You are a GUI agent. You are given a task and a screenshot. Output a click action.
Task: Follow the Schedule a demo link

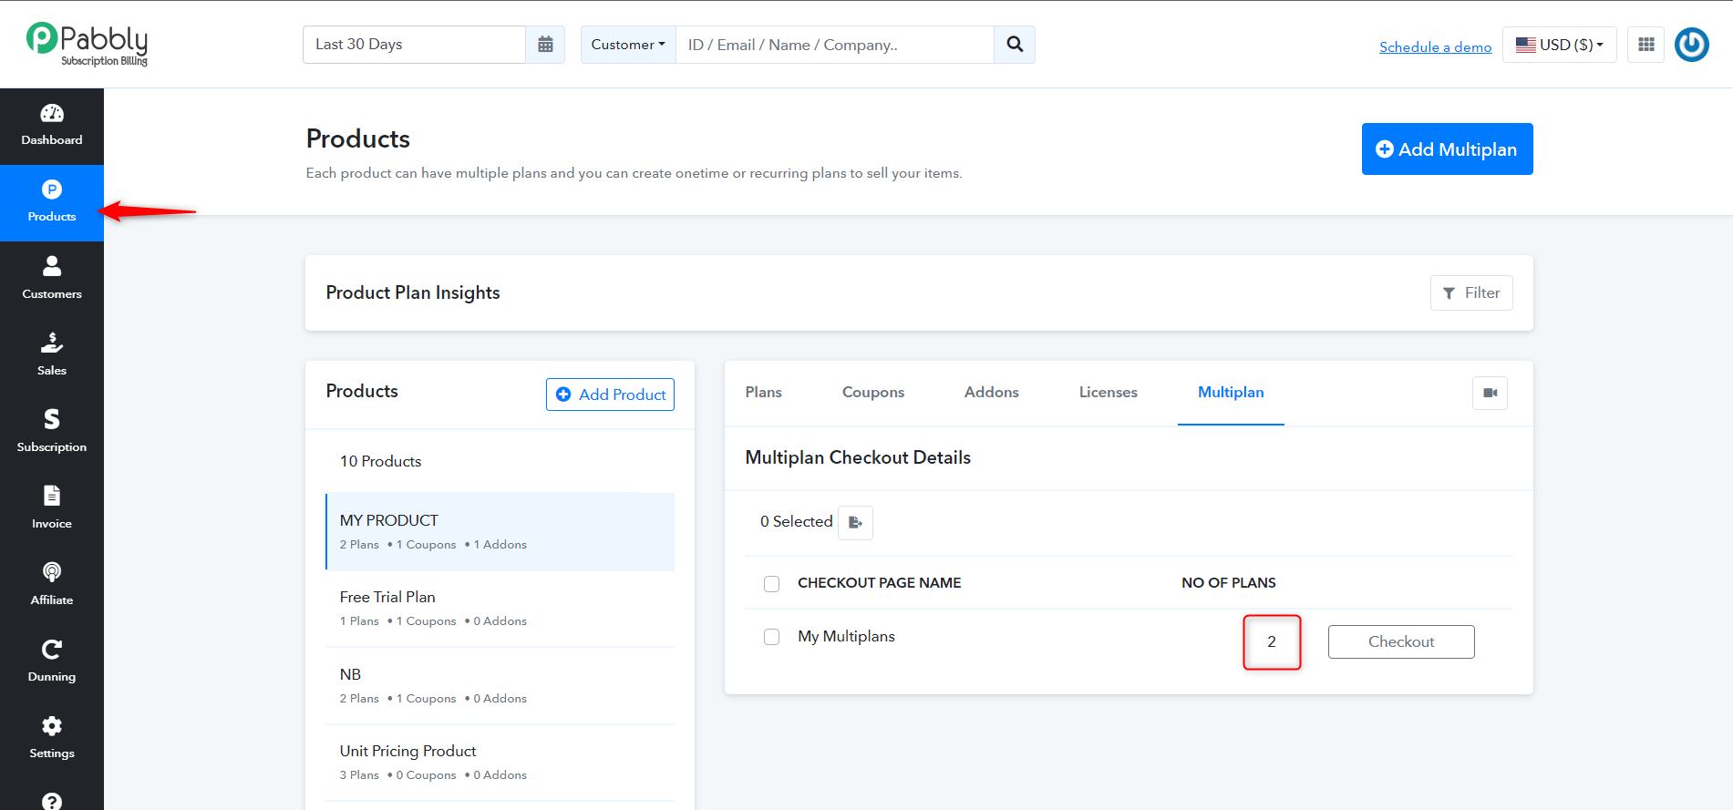pyautogui.click(x=1435, y=47)
